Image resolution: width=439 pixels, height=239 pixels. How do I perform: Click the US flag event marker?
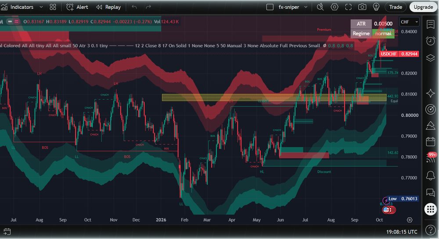point(387,210)
